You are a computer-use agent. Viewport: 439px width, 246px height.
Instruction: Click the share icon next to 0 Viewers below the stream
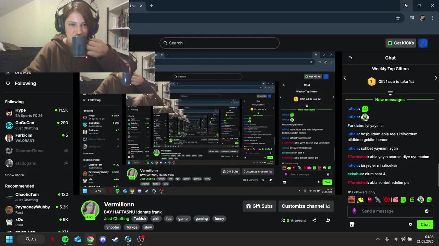click(x=315, y=220)
